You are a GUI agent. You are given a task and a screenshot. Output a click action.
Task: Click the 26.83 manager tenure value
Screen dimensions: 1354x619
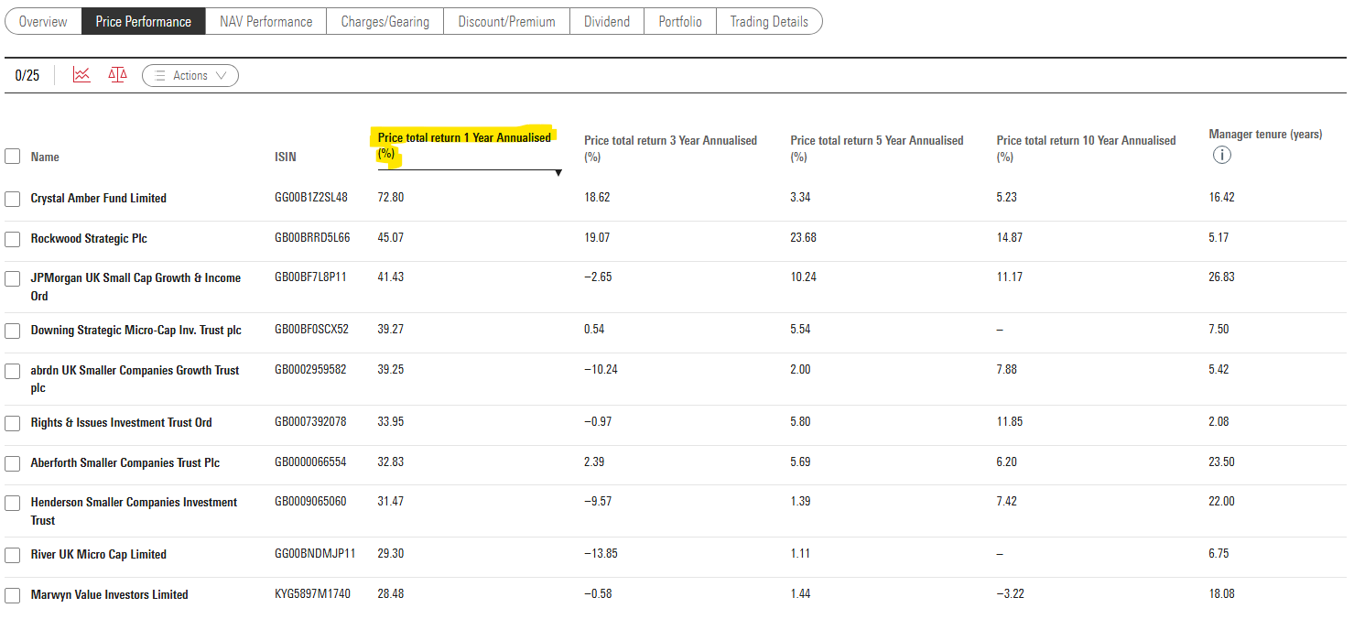(x=1221, y=277)
